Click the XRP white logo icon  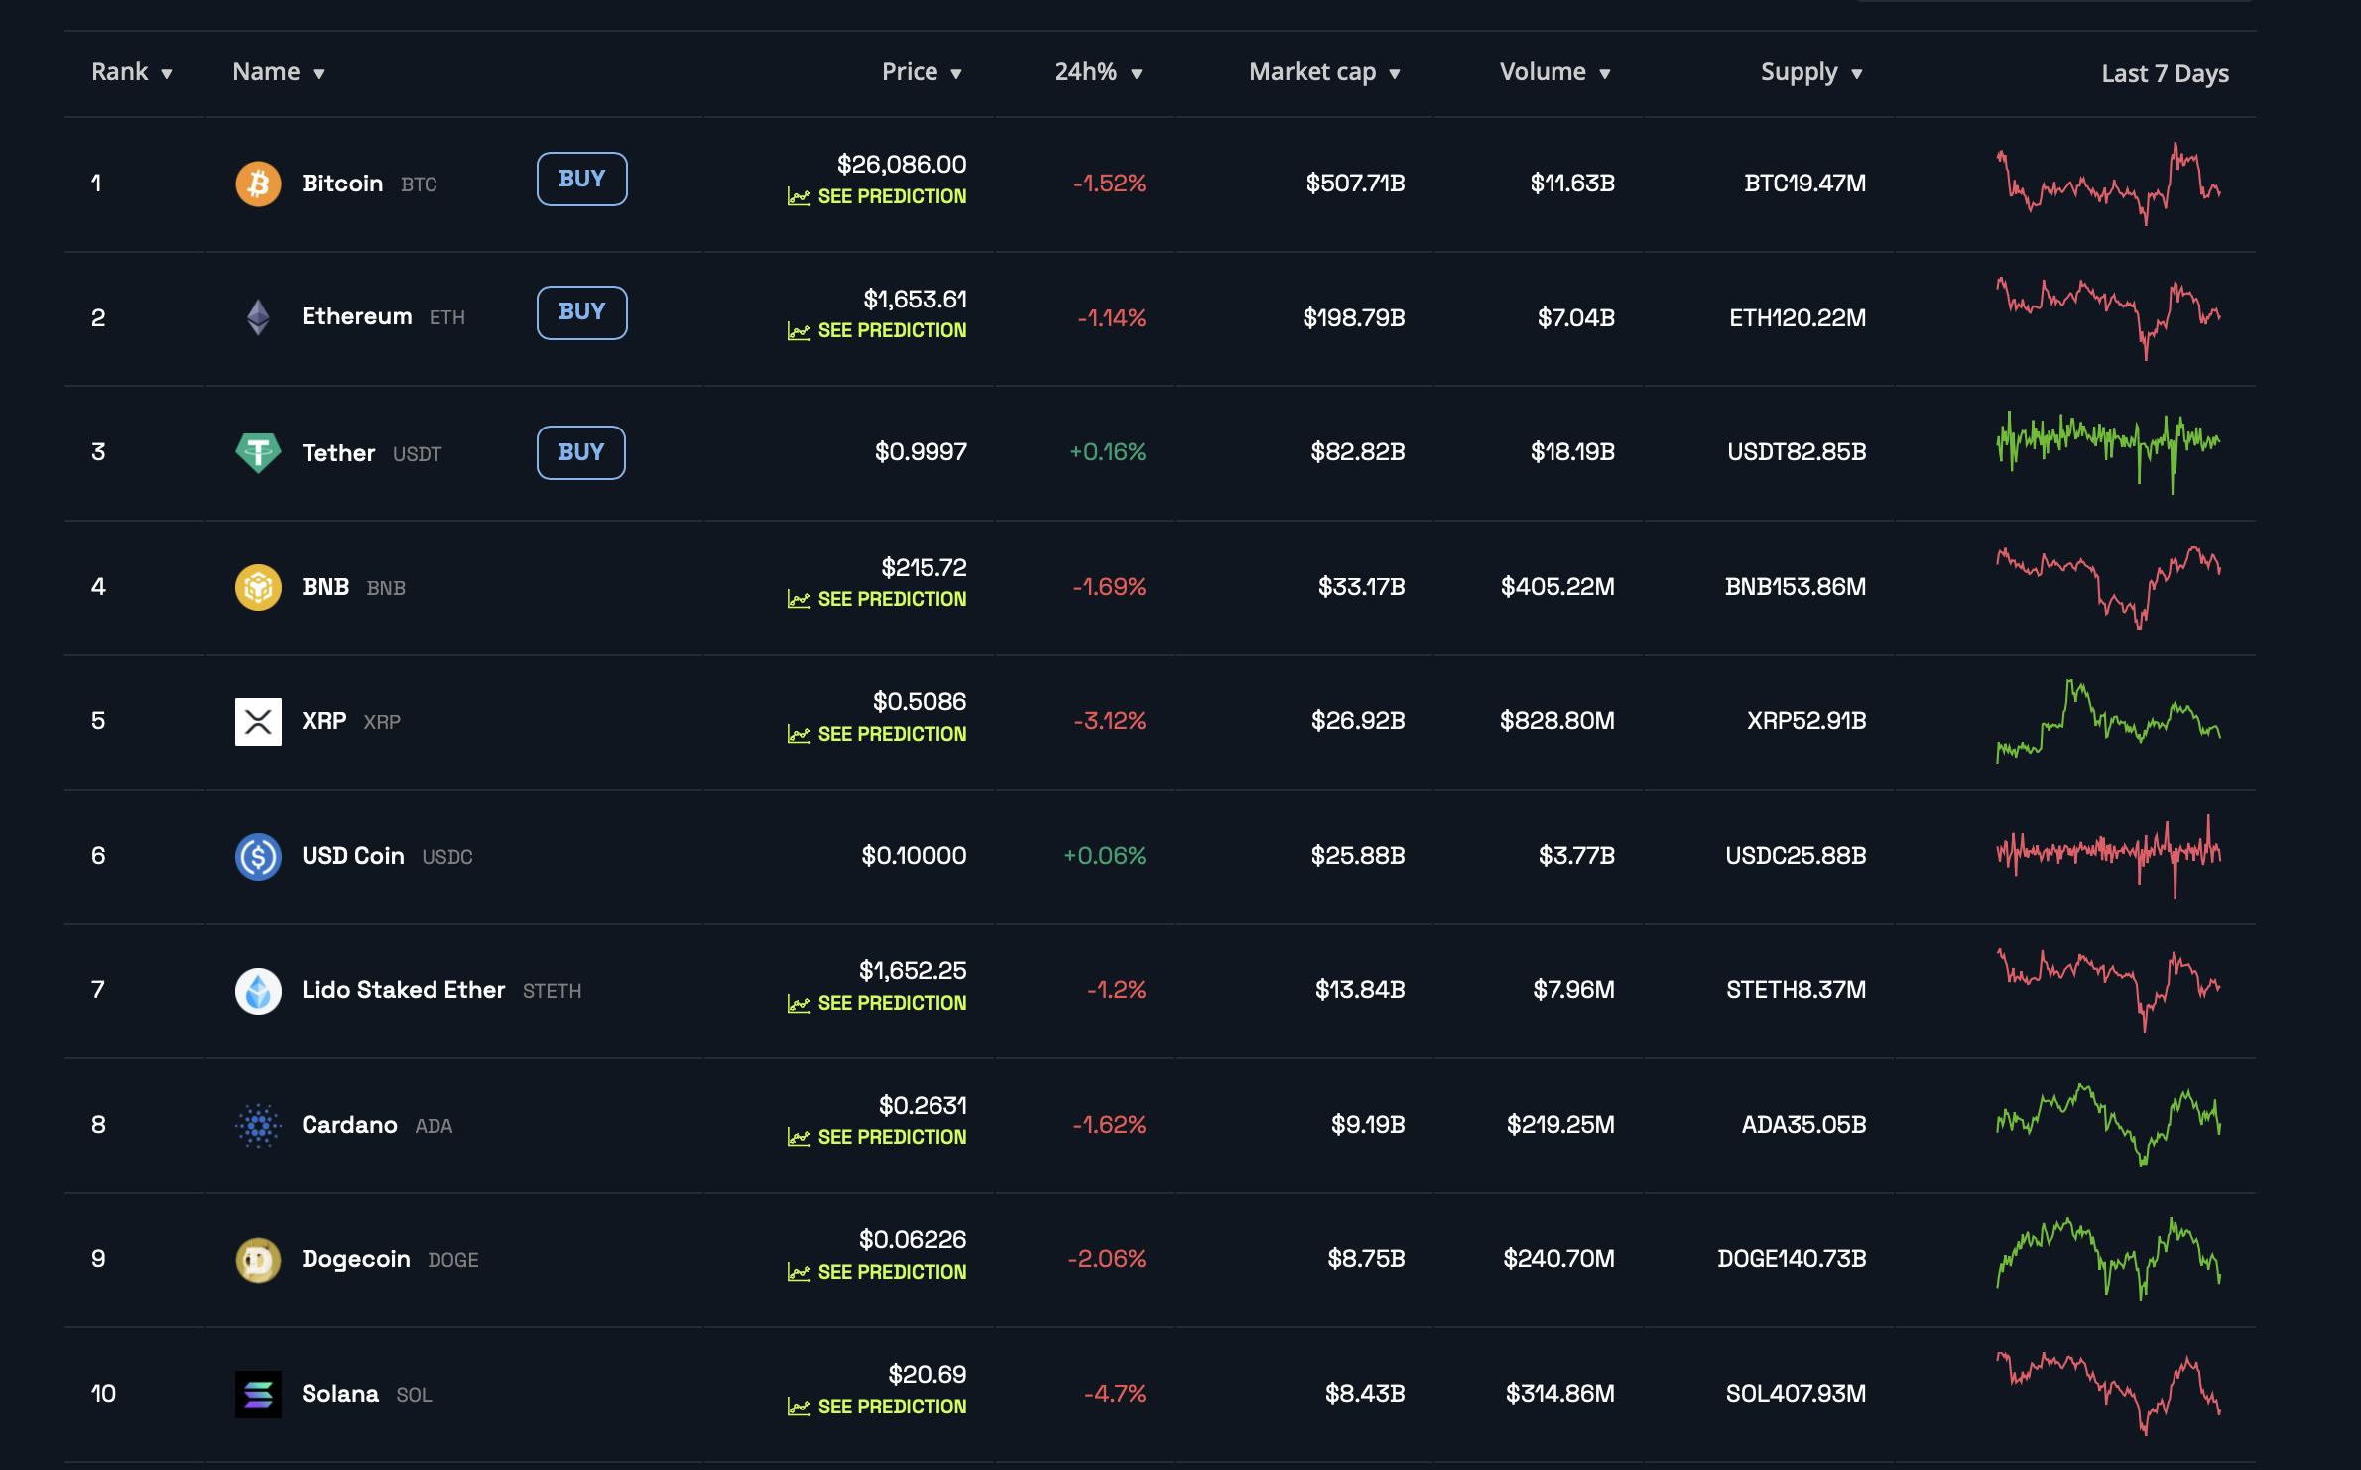click(258, 721)
